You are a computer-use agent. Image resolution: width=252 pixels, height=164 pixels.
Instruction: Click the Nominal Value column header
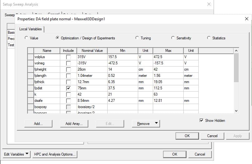[92, 51]
